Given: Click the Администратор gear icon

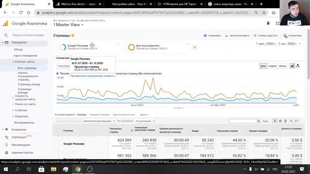Looking at the screenshot, I should [6, 153].
